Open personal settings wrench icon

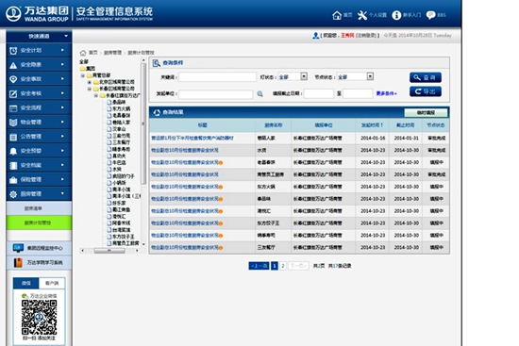(362, 15)
